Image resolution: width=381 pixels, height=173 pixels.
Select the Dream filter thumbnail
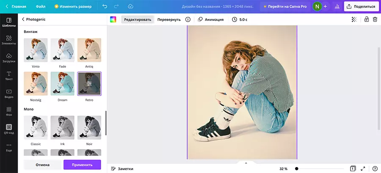[63, 84]
